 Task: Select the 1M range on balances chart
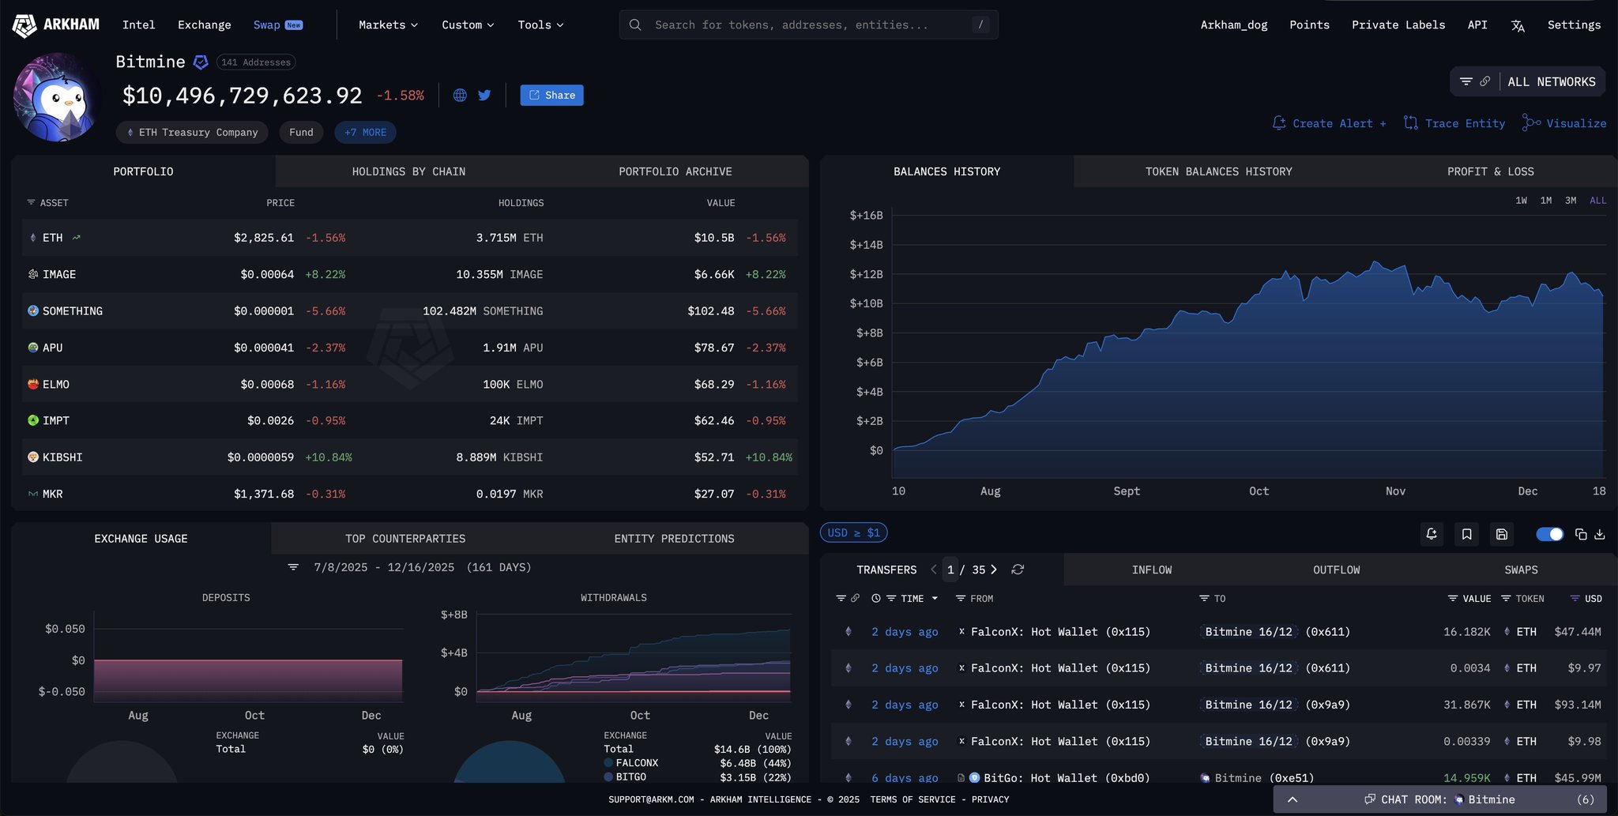1546,201
